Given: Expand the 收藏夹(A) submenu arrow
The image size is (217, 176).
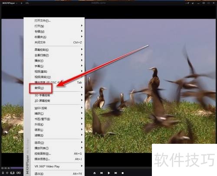Looking at the screenshot, I should pyautogui.click(x=82, y=37).
